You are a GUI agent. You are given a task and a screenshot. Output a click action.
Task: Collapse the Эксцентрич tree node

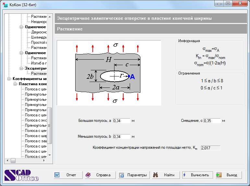tap(21, 68)
